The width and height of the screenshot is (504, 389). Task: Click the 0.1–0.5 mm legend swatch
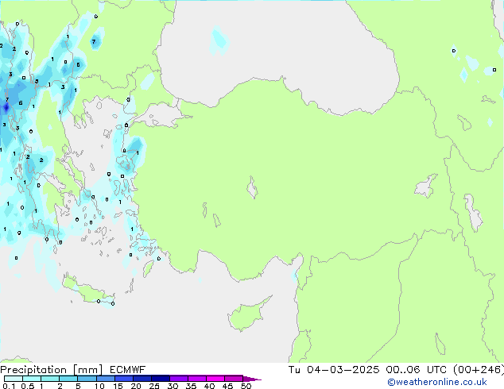(14, 379)
